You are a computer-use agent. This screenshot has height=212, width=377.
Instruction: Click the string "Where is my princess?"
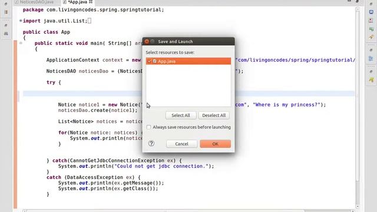coord(287,105)
